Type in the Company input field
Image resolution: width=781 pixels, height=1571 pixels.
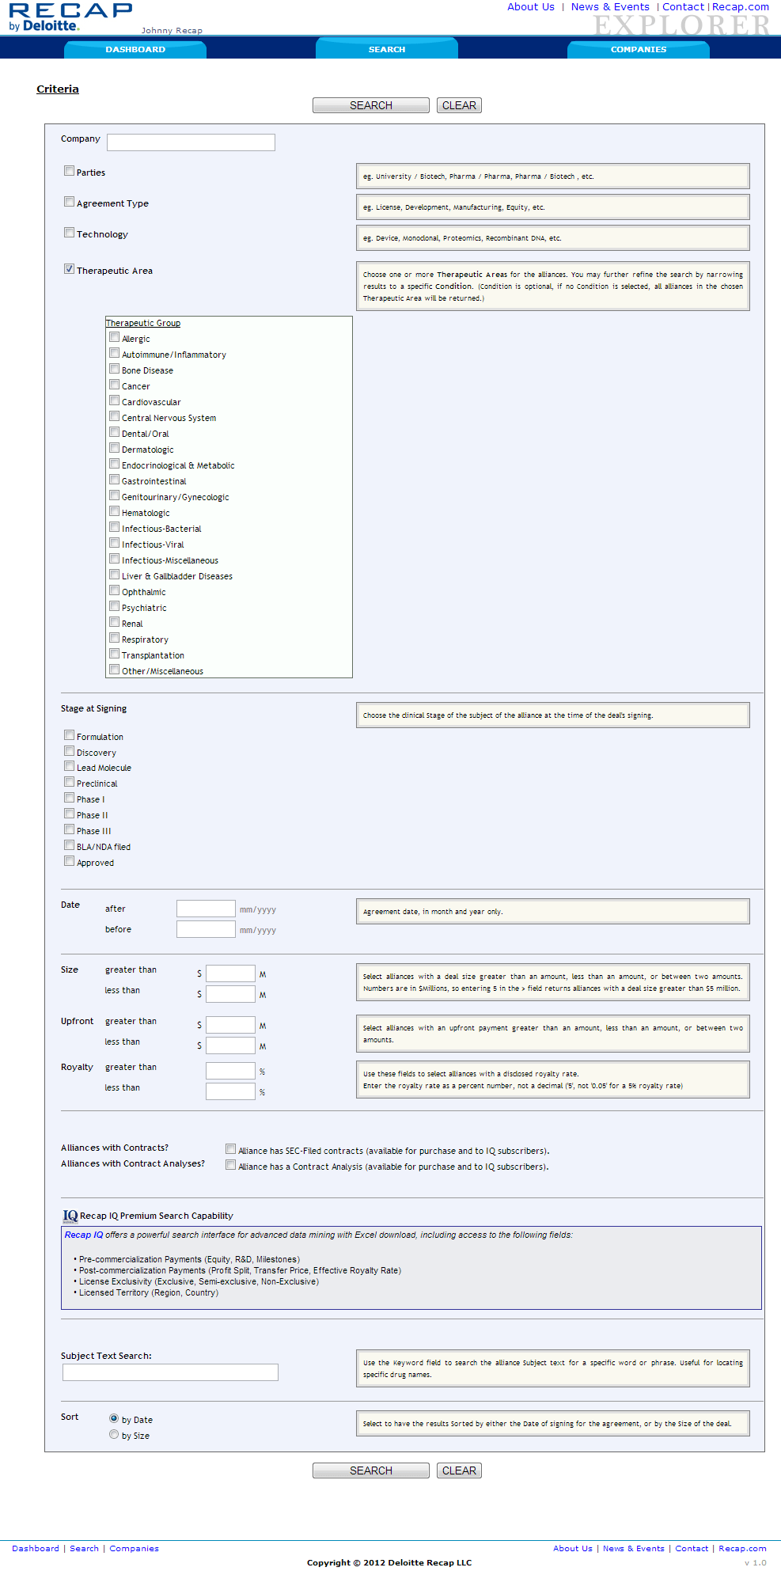[x=191, y=142]
